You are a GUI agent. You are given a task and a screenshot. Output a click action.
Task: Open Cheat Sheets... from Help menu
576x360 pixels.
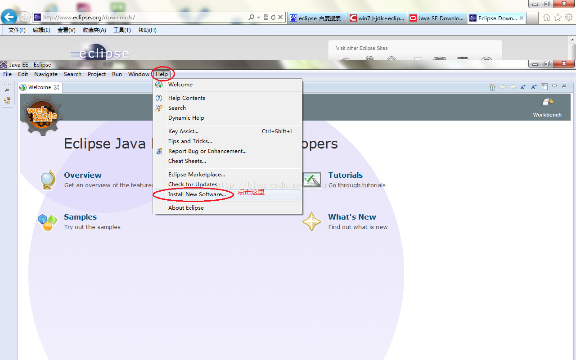tap(227, 161)
